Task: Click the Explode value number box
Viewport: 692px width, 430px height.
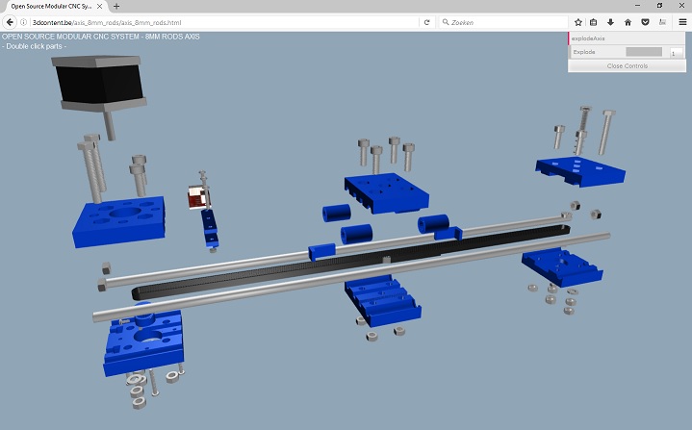Action: 676,52
